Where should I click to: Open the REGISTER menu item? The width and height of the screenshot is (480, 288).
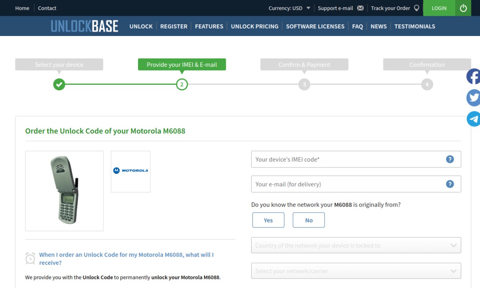coord(174,26)
